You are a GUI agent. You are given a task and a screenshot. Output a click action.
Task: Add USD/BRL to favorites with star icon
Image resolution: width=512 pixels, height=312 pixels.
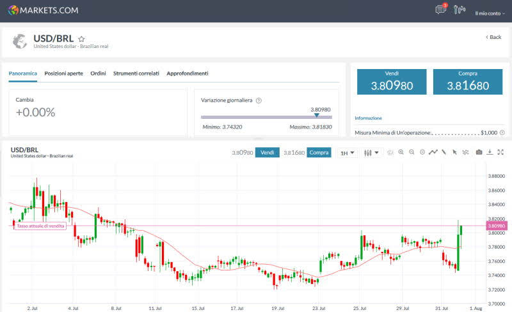[81, 38]
